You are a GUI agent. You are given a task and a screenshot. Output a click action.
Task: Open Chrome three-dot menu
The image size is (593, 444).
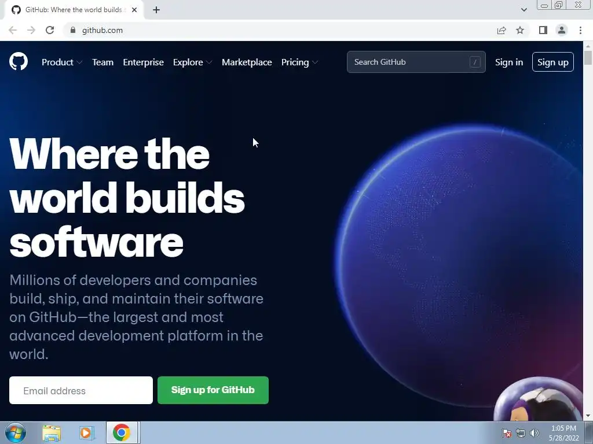pyautogui.click(x=580, y=30)
